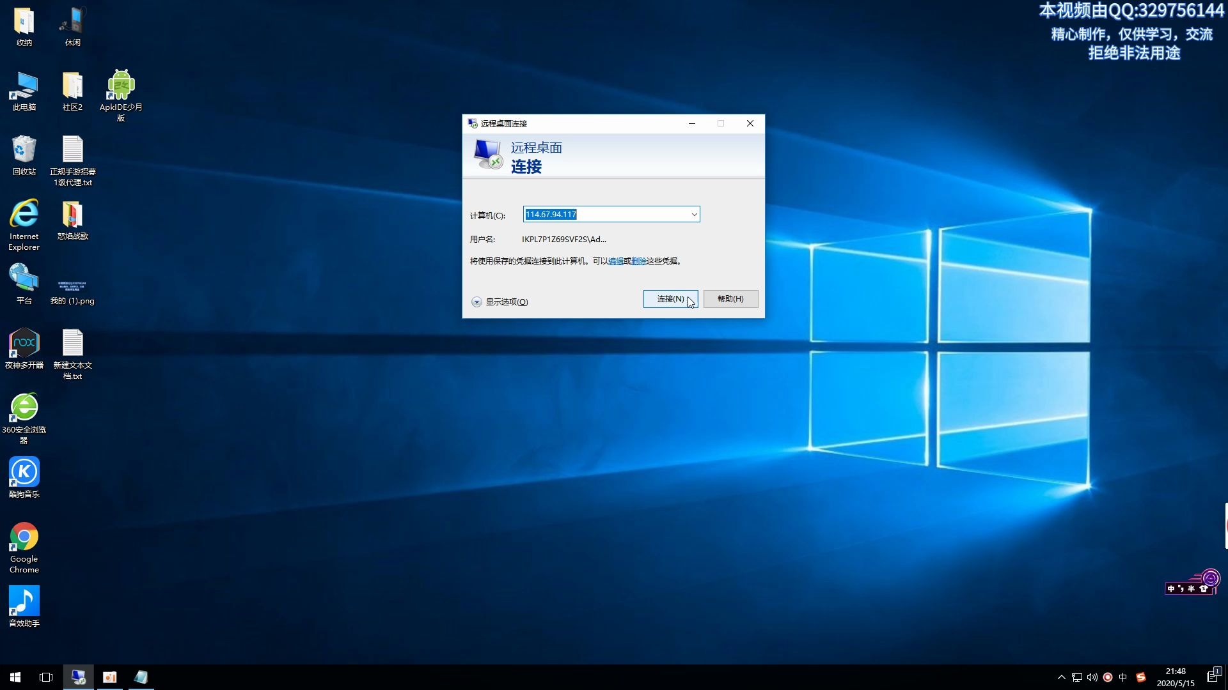This screenshot has height=690, width=1228.
Task: Show hidden system tray icons chevron
Action: (x=1061, y=677)
